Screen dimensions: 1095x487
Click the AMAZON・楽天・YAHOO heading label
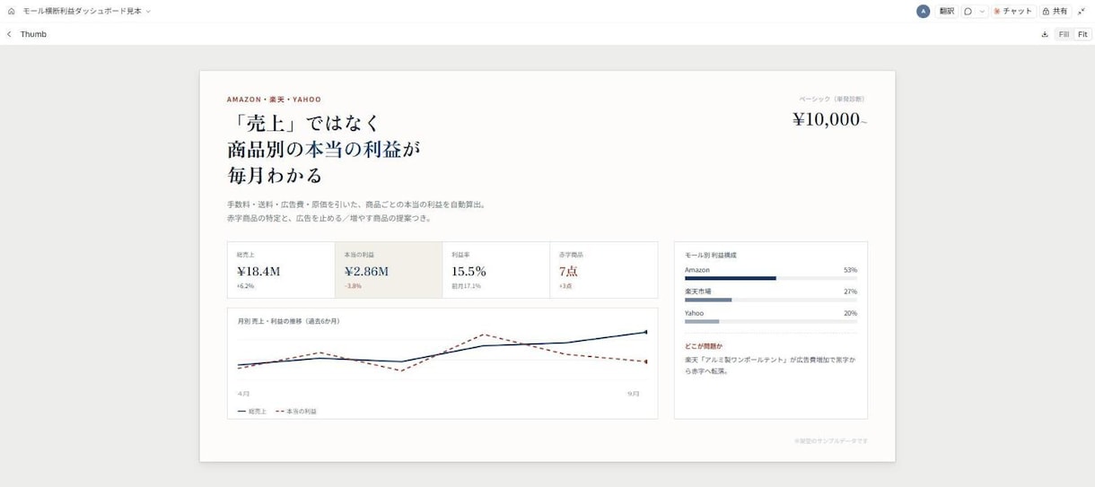coord(274,100)
